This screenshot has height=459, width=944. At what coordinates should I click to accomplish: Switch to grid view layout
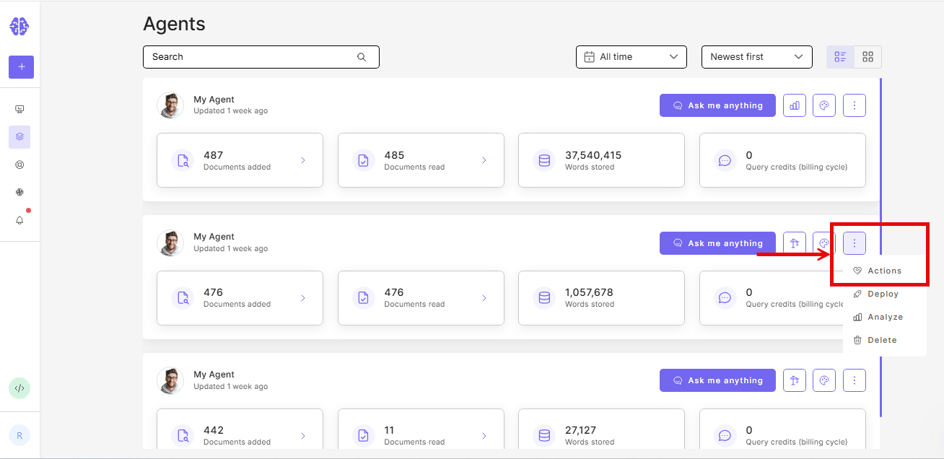click(x=868, y=57)
